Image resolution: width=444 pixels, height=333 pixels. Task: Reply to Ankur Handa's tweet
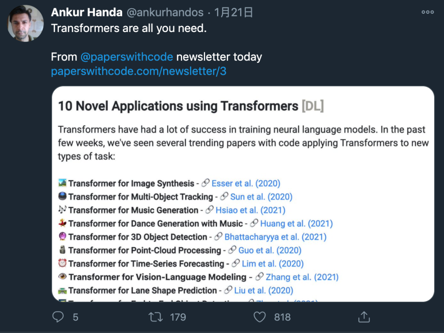point(58,317)
